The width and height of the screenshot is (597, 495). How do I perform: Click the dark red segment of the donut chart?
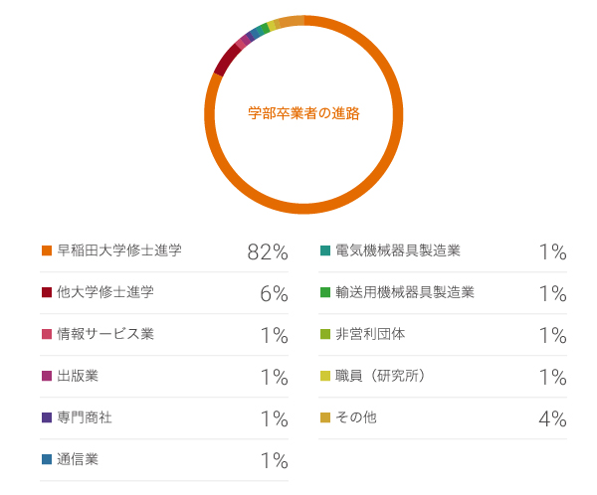226,61
